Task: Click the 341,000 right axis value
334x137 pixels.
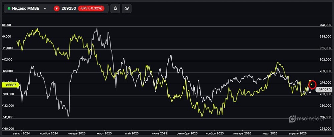Action: 326,25
